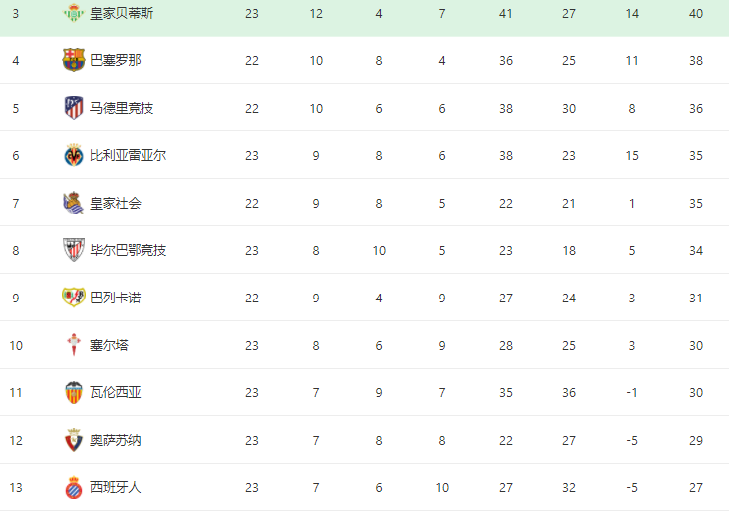Open the 皇家社会 team link
755x513 pixels.
(116, 203)
